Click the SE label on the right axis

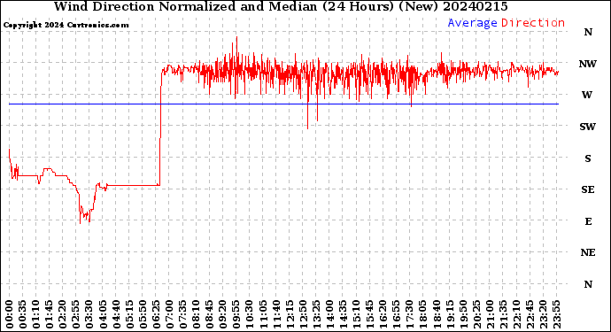click(x=588, y=189)
